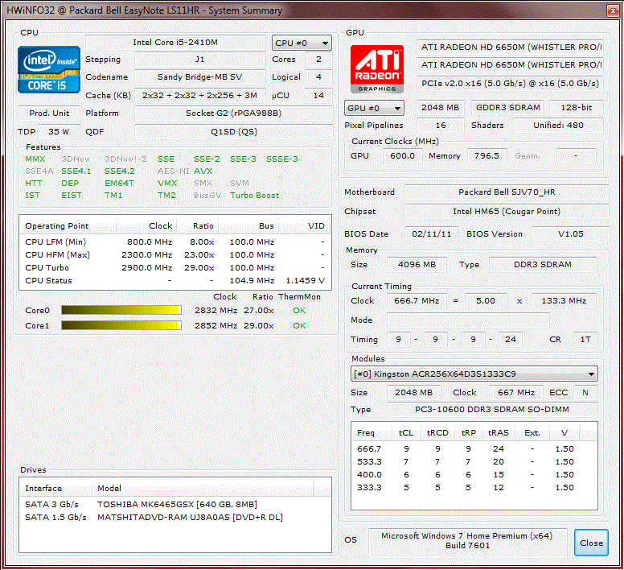Select the TOSHIBA MK6465GSX drive row
This screenshot has height=570, width=624.
174,504
